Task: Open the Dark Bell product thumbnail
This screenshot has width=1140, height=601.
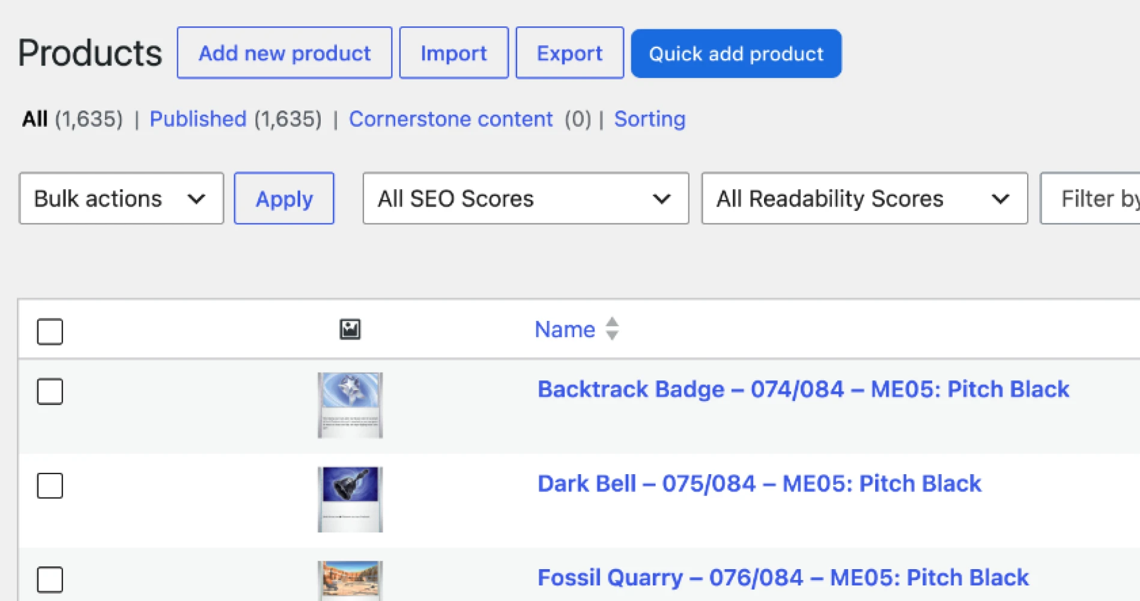Action: pyautogui.click(x=350, y=499)
